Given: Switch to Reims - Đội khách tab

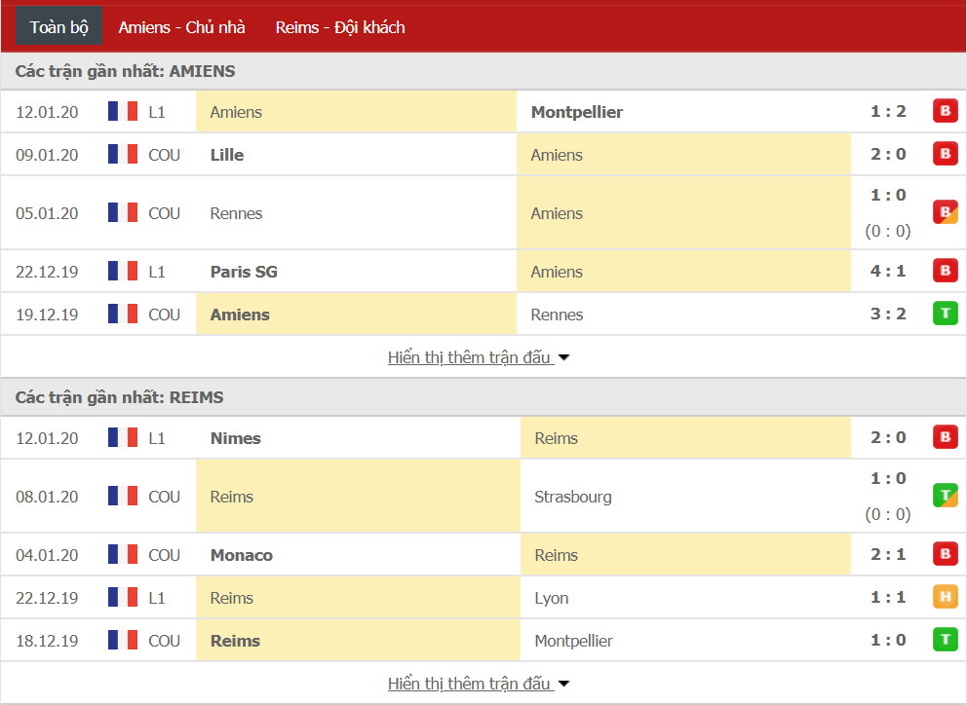Looking at the screenshot, I should (x=340, y=27).
